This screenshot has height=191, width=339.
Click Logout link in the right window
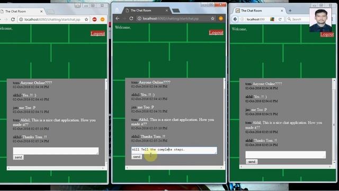327,34
